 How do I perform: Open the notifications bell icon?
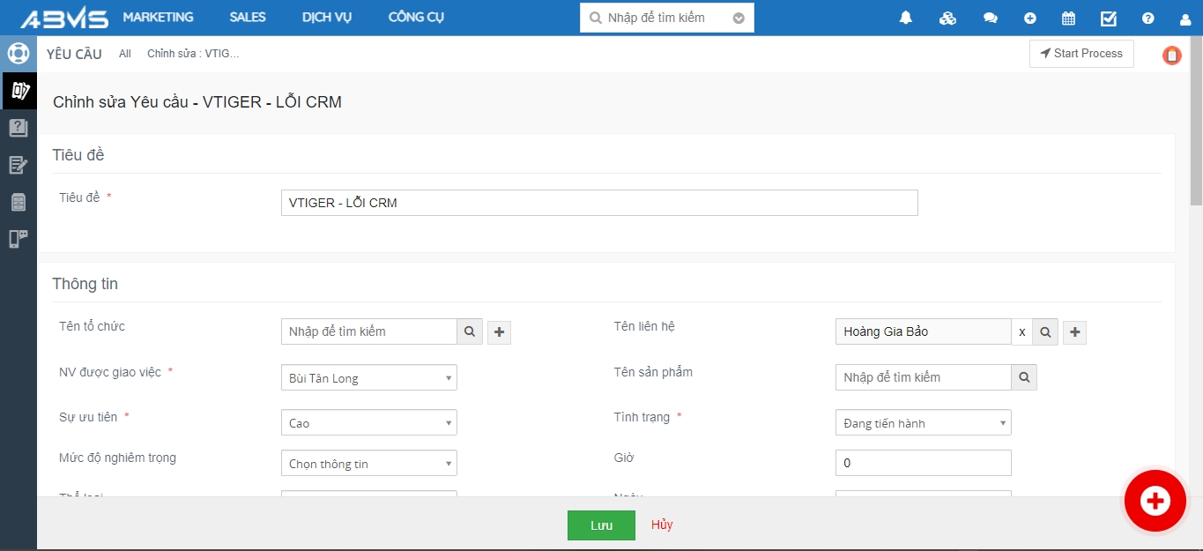click(x=905, y=18)
